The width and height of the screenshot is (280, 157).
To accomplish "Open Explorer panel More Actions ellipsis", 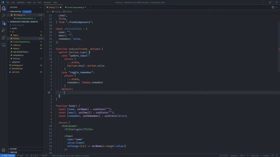I will pyautogui.click(x=41, y=7).
